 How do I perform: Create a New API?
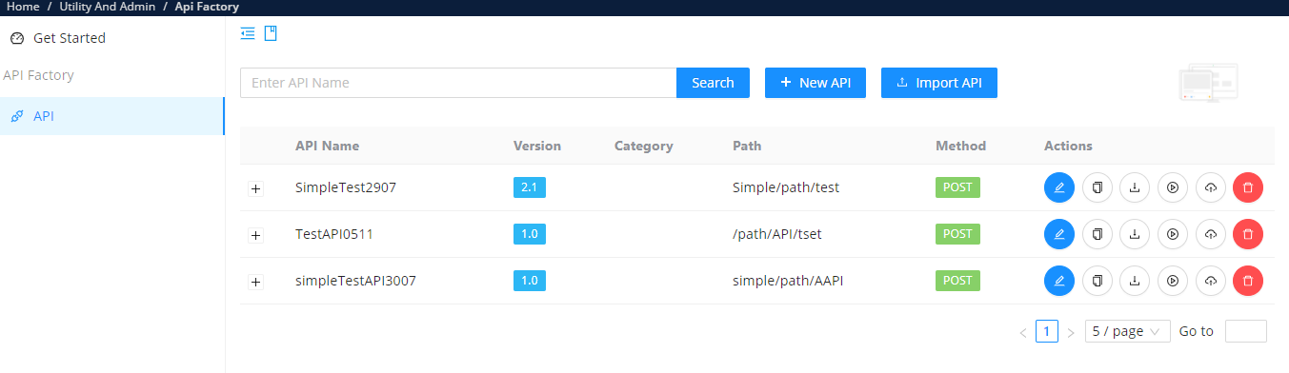(x=816, y=83)
